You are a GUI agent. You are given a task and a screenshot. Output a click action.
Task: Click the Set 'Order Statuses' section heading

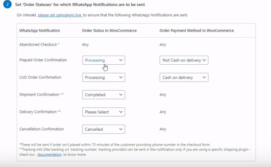(80, 5)
